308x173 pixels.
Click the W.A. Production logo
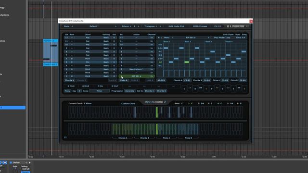pyautogui.click(x=235, y=26)
